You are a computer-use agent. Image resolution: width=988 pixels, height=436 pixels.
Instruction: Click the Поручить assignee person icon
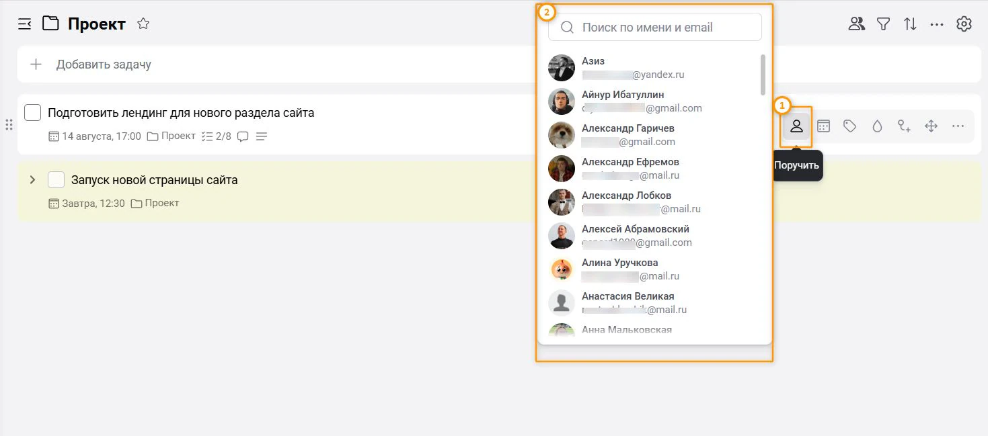coord(796,126)
